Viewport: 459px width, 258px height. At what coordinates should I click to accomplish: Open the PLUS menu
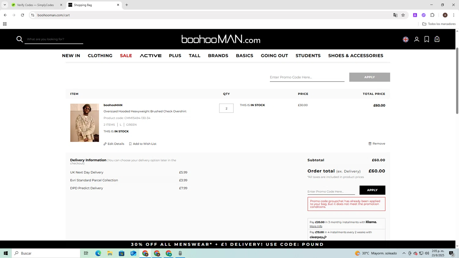click(x=175, y=56)
